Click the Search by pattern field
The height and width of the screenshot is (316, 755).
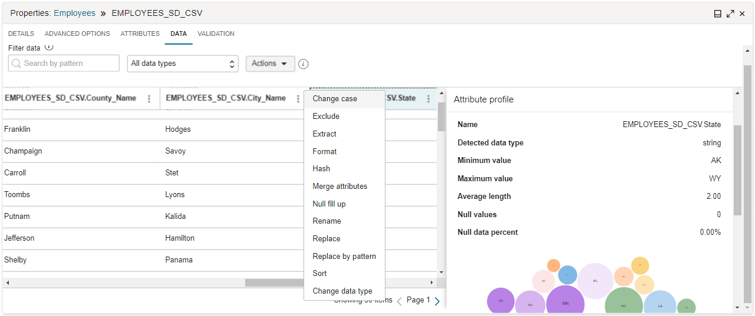[x=64, y=64]
